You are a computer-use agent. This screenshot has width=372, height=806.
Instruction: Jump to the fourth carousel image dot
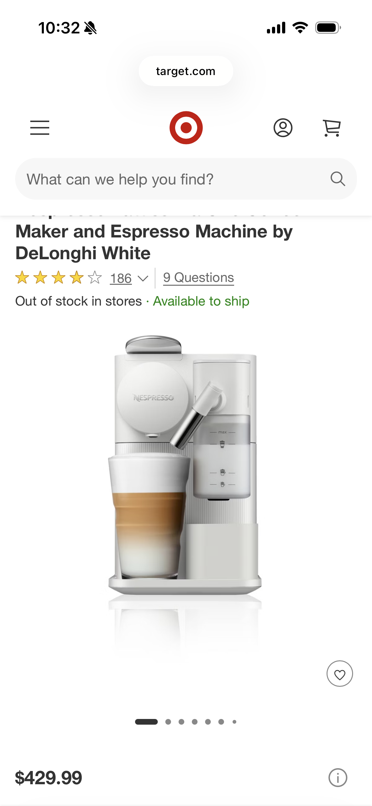195,722
